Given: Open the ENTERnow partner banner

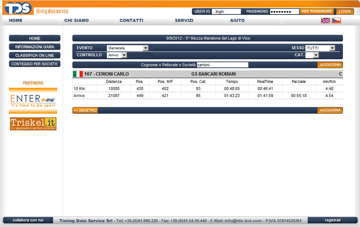Looking at the screenshot, I should [x=33, y=101].
